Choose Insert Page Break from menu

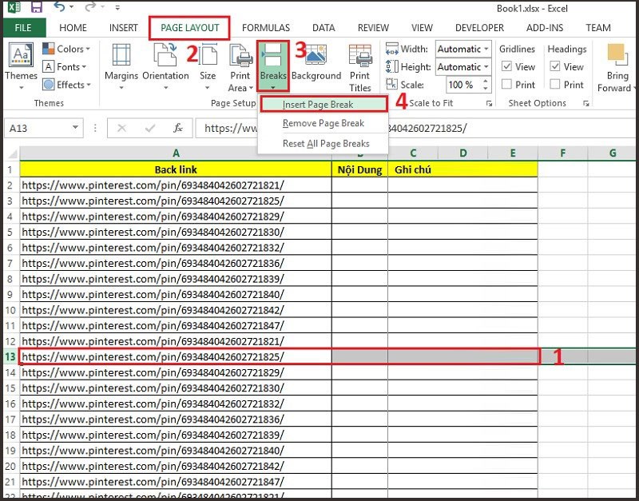click(323, 105)
